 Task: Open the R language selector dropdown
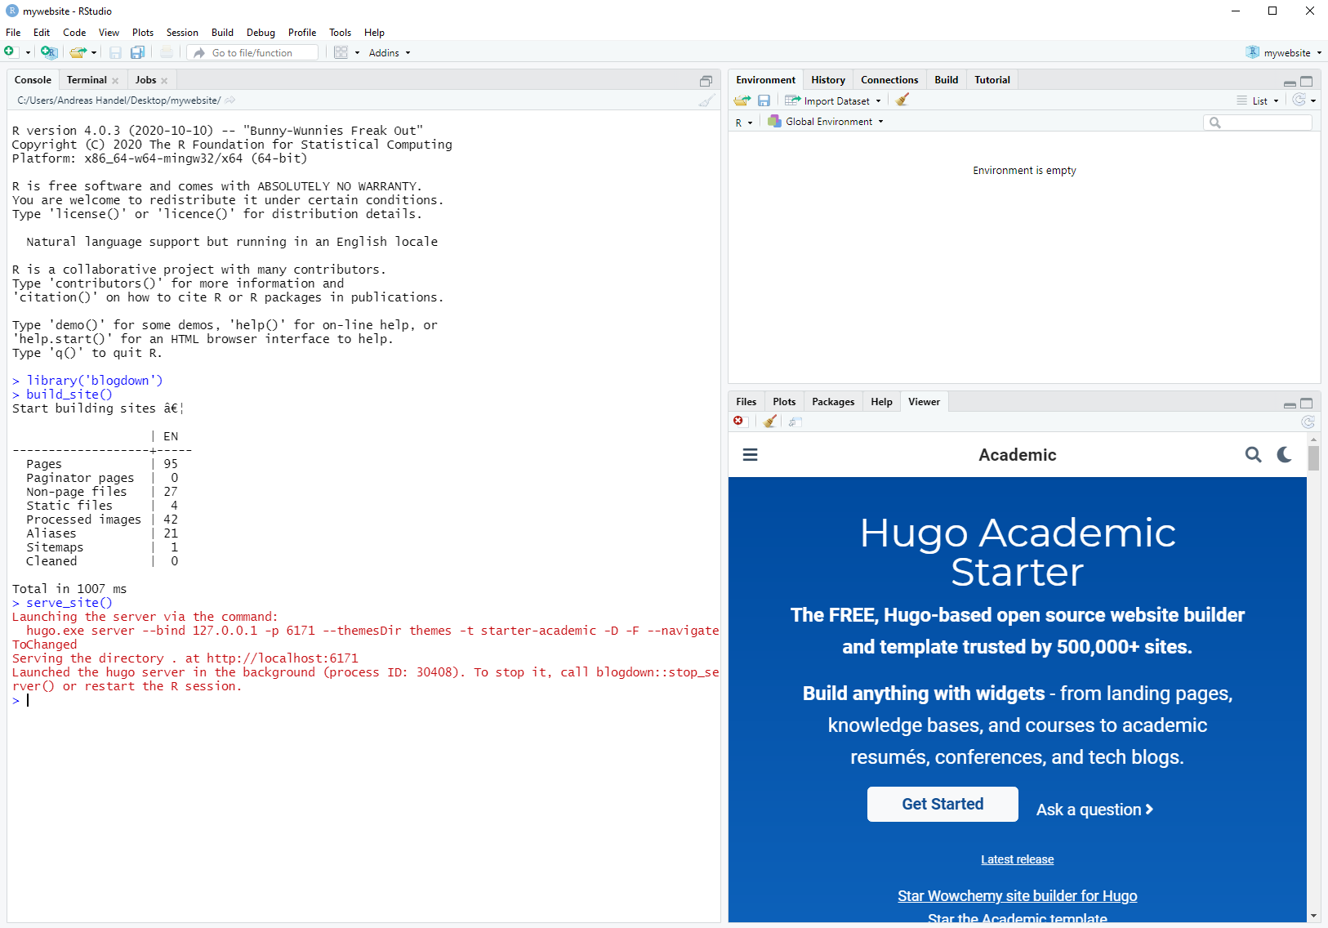point(744,123)
